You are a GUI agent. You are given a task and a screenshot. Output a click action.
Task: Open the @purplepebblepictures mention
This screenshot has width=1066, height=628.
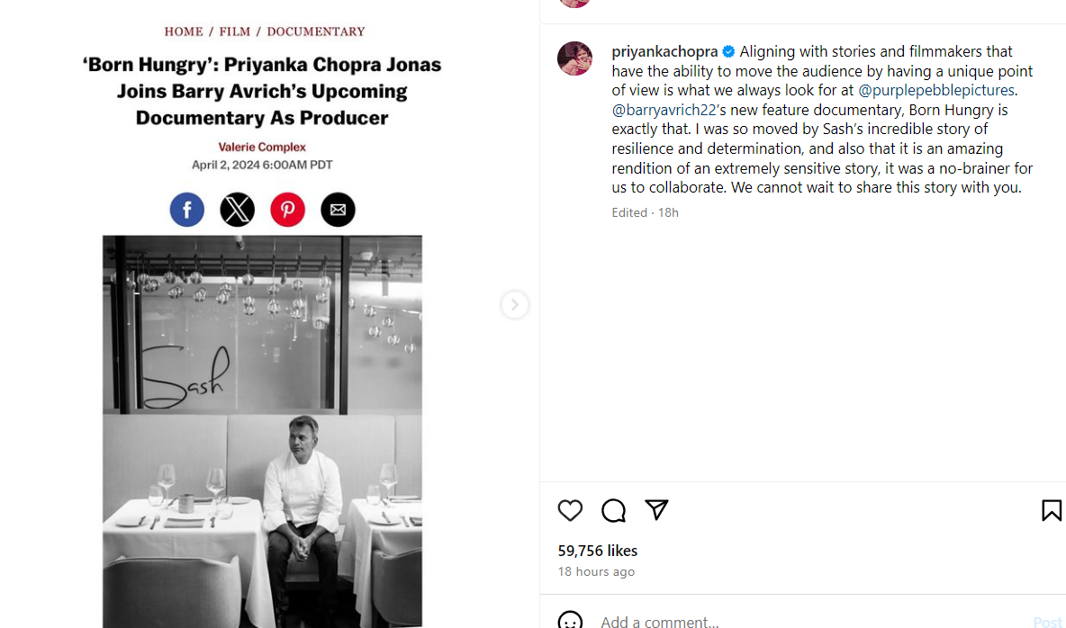point(936,90)
